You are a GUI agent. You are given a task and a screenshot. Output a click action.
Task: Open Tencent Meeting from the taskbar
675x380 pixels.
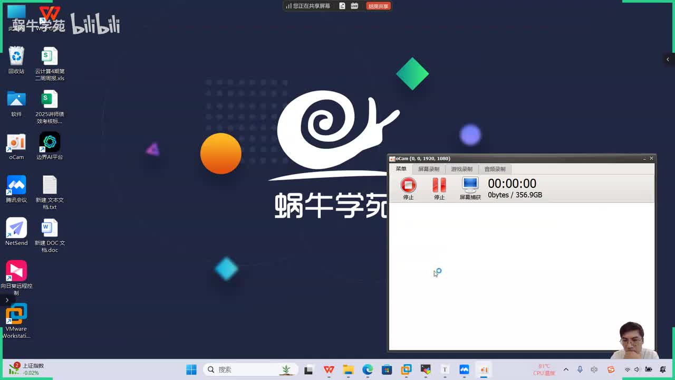(464, 369)
